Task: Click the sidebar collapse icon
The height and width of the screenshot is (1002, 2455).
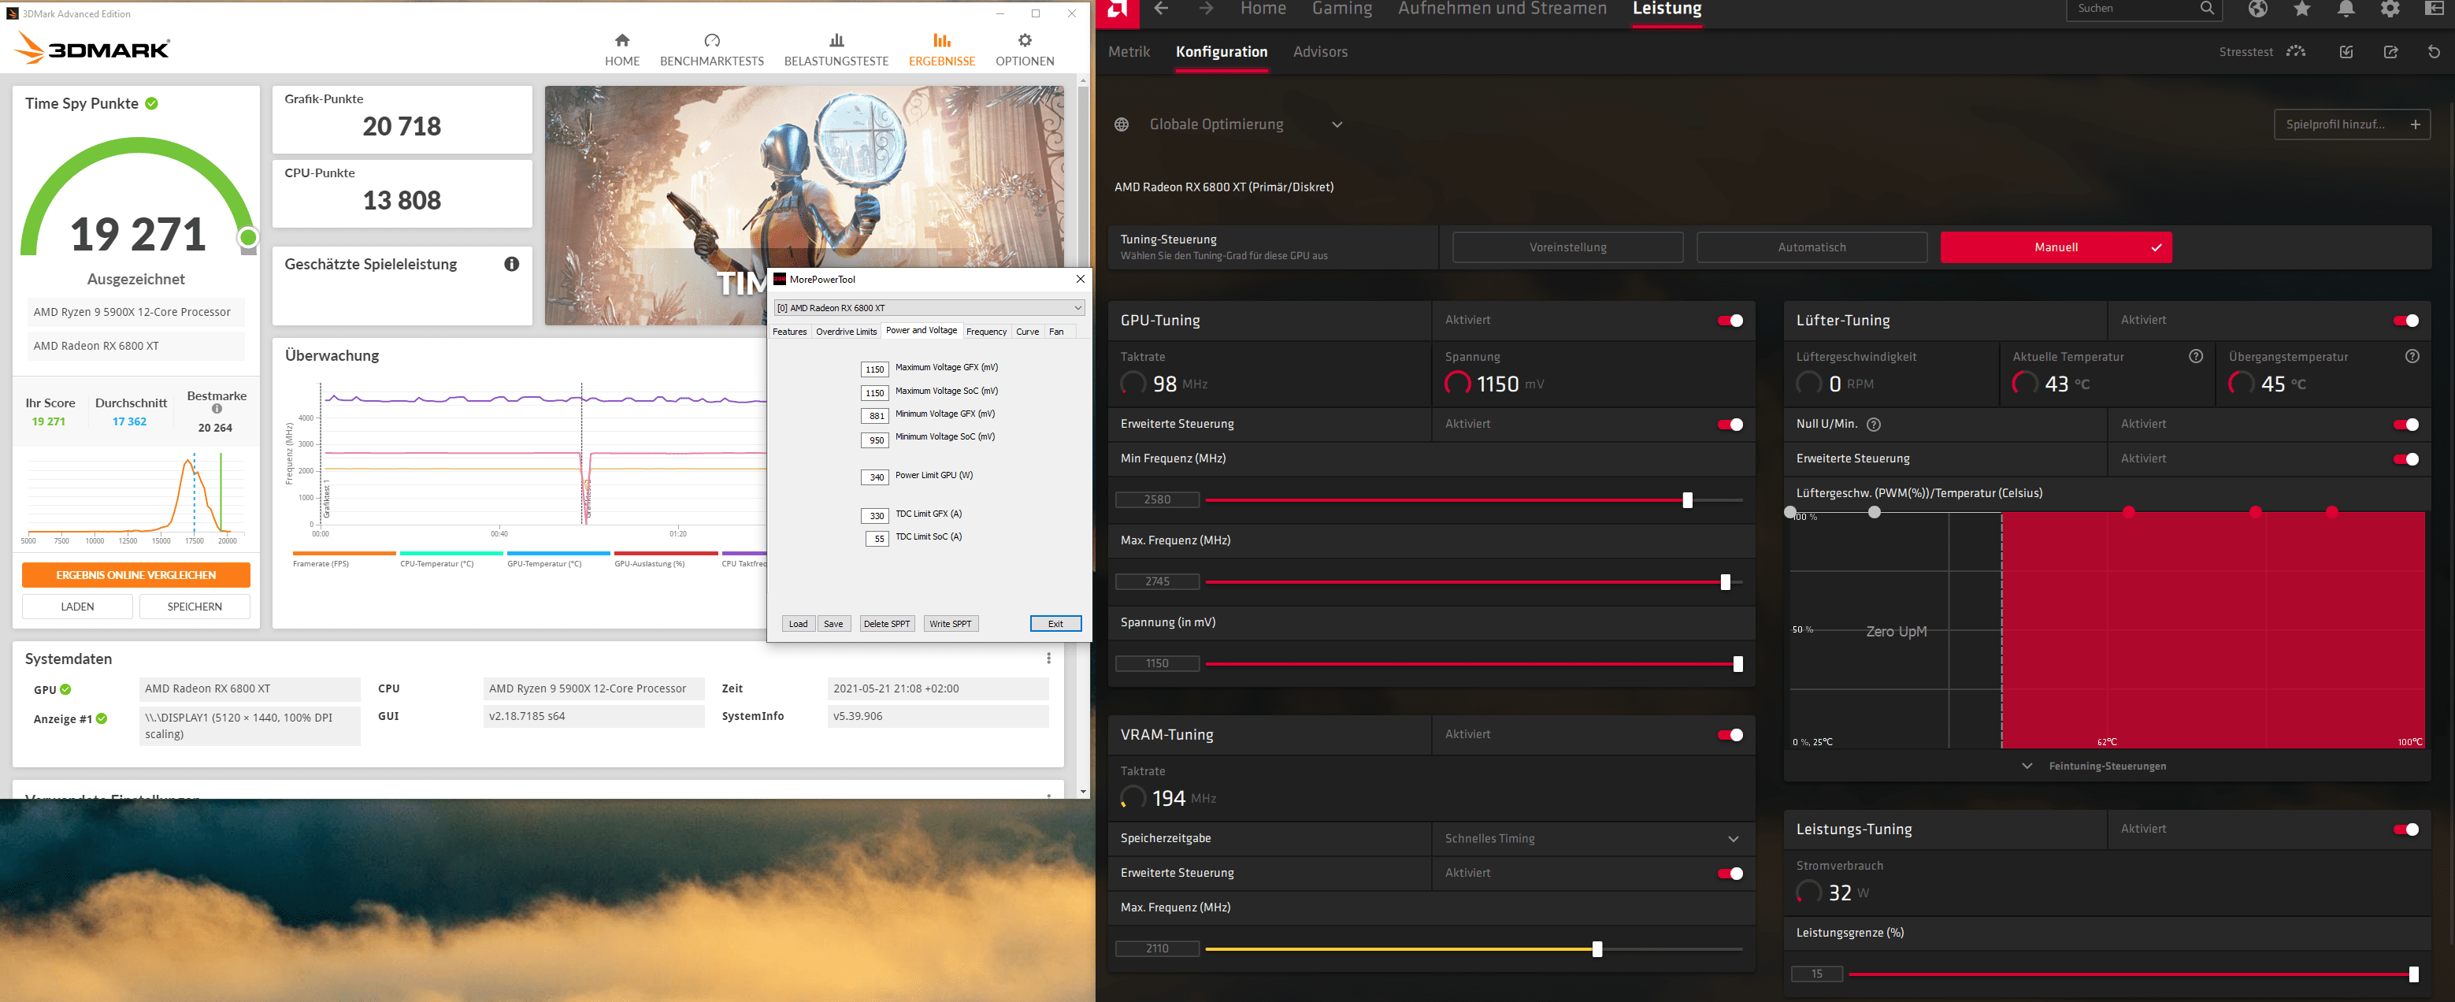Action: (2434, 9)
